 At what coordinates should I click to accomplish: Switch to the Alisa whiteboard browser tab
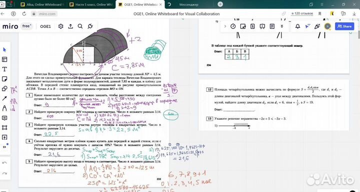tap(42, 4)
